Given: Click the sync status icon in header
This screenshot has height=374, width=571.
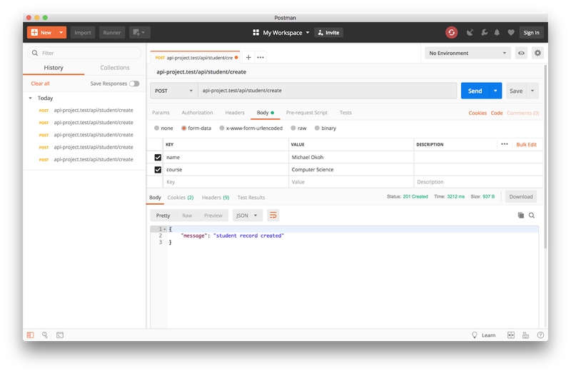Looking at the screenshot, I should [451, 32].
